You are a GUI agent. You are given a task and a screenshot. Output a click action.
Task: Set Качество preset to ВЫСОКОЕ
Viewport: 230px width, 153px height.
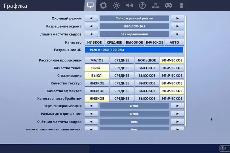[134, 42]
